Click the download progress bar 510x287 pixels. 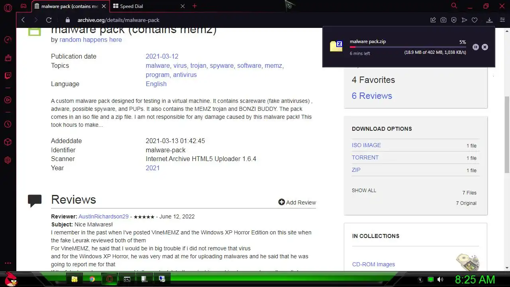(408, 47)
